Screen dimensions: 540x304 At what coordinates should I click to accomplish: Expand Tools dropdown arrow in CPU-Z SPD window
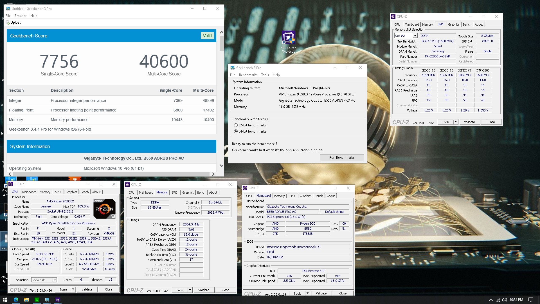(456, 122)
